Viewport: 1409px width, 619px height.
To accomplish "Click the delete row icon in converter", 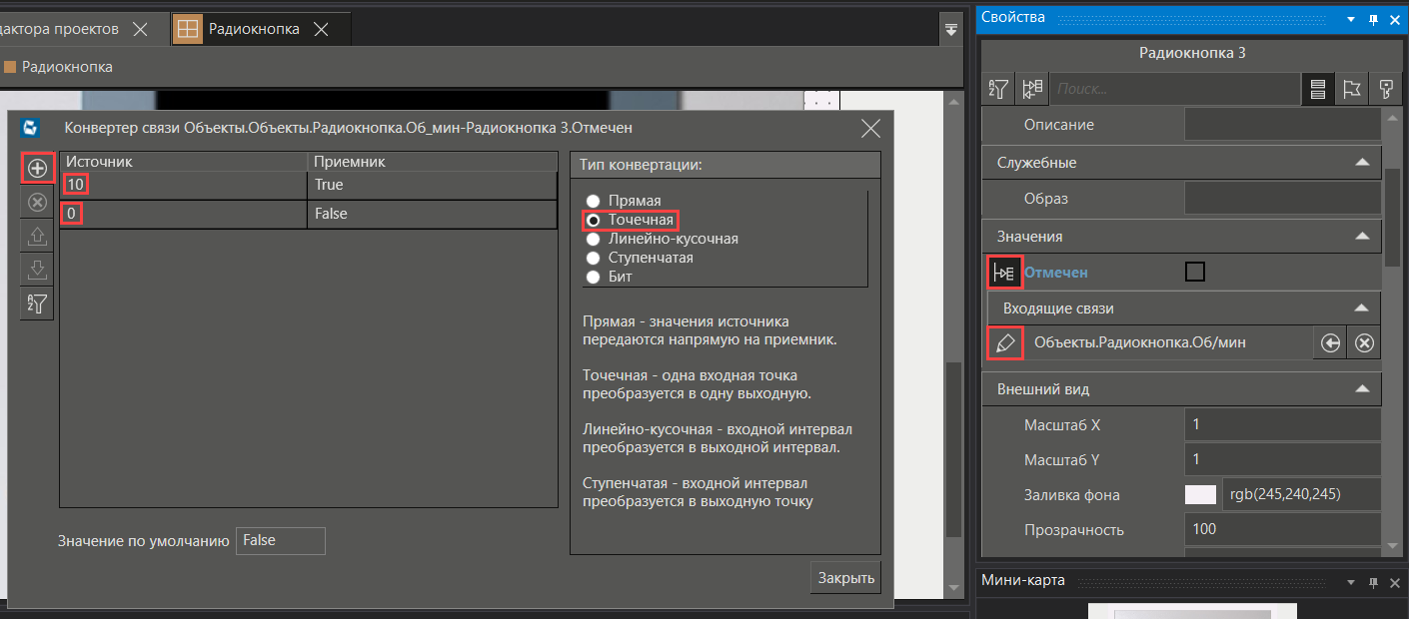I will (37, 203).
